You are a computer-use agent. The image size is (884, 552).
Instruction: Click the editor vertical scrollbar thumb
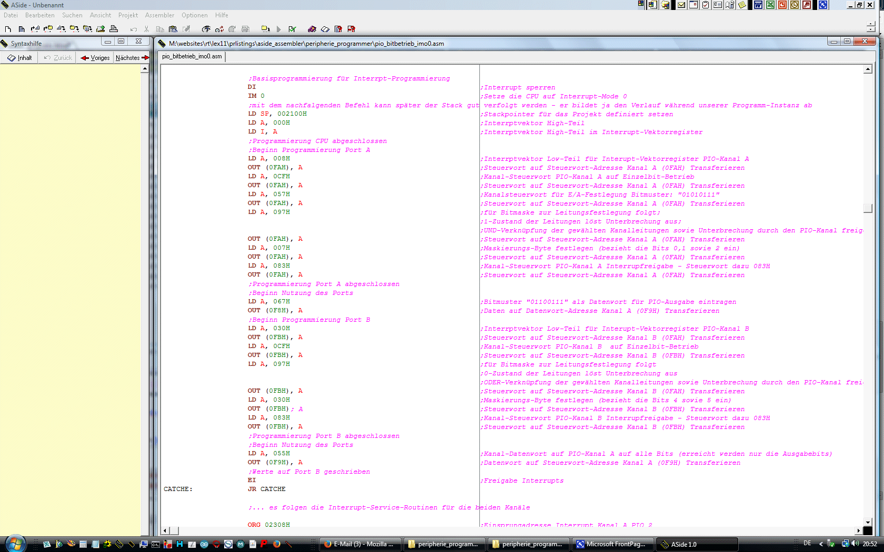868,208
